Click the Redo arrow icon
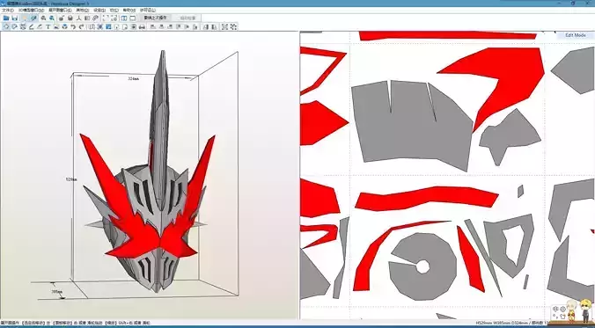The width and height of the screenshot is (595, 328). click(x=81, y=26)
